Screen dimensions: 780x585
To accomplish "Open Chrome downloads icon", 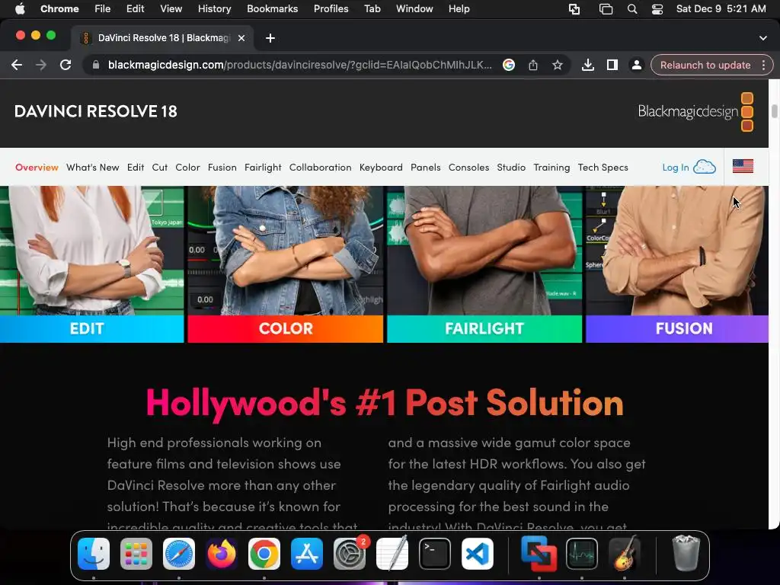I will [x=588, y=66].
